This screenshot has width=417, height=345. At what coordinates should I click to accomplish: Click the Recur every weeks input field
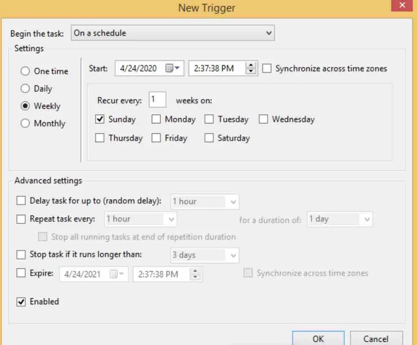tap(157, 100)
